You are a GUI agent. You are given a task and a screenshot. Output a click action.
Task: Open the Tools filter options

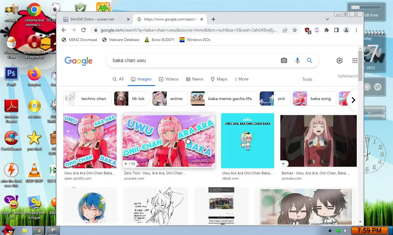[x=307, y=79]
